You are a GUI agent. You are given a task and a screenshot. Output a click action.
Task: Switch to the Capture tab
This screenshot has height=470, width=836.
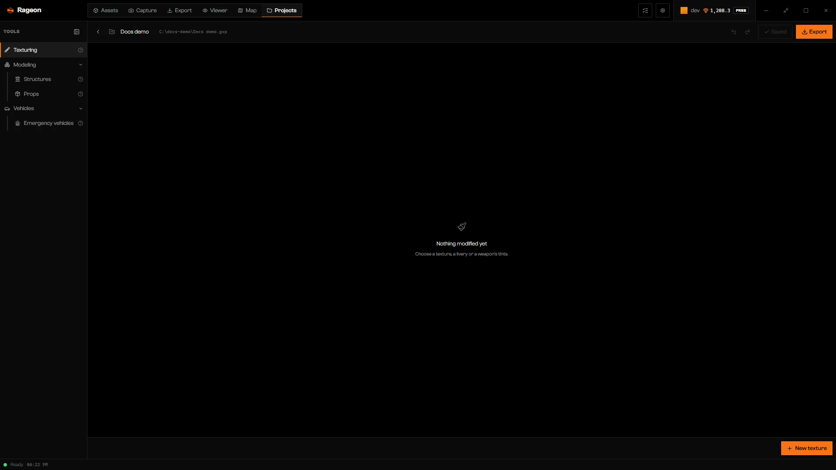point(142,10)
